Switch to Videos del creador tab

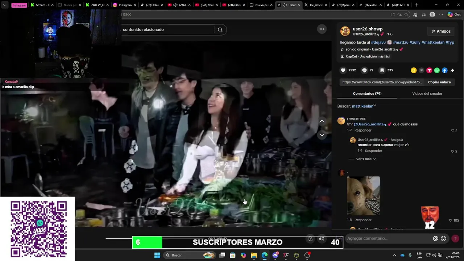pos(427,94)
